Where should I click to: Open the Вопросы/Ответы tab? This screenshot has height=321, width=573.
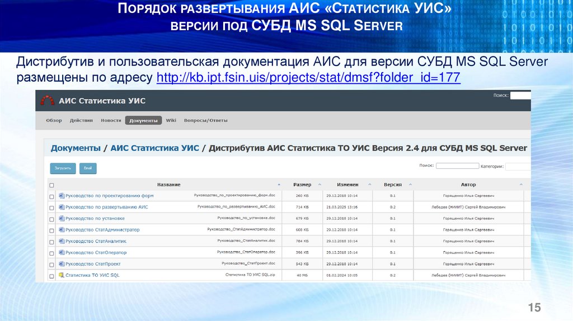[205, 120]
